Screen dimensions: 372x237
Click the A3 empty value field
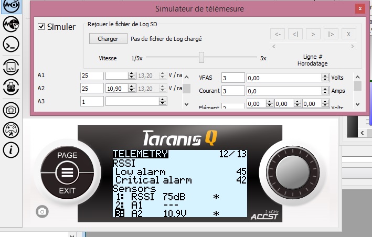pyautogui.click(x=132, y=101)
